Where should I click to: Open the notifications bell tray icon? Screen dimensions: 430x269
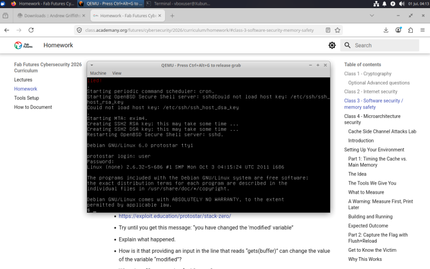(384, 4)
